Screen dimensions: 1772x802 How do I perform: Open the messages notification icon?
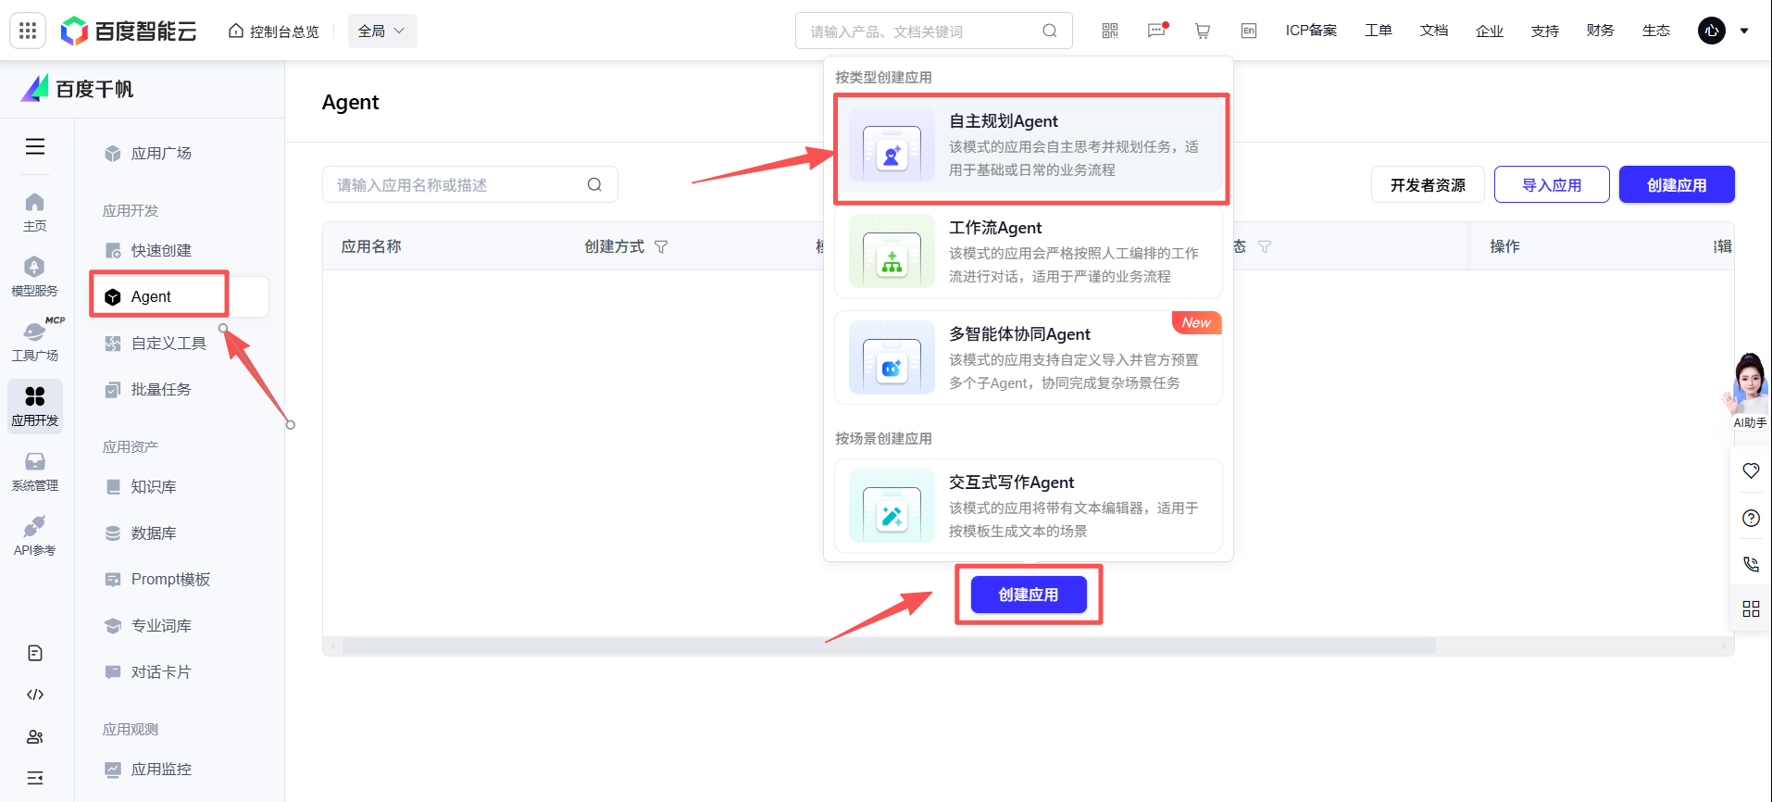pyautogui.click(x=1156, y=31)
